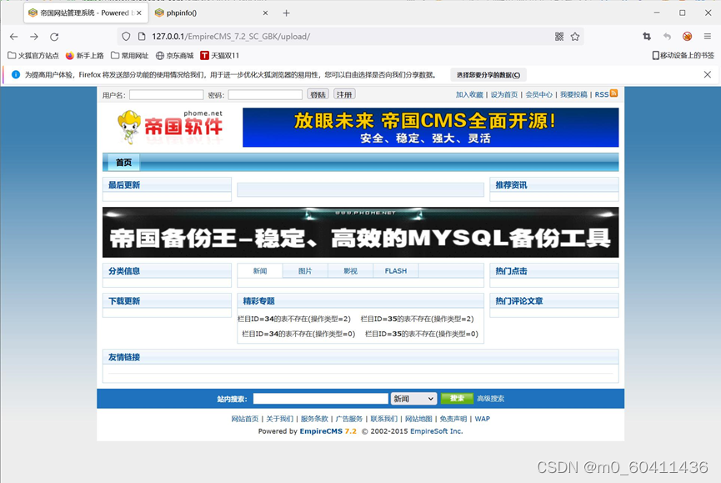Go back to previous page
The image size is (721, 483).
[14, 37]
